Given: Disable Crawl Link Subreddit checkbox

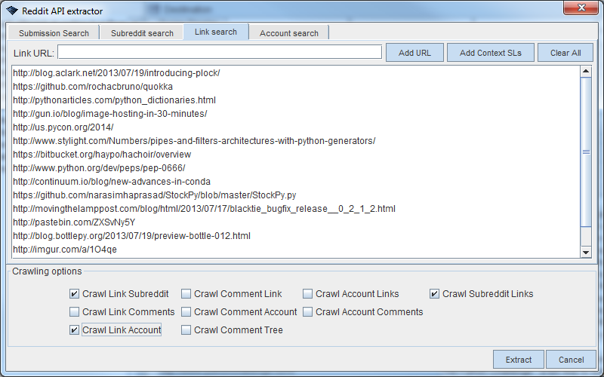Looking at the screenshot, I should pos(74,294).
